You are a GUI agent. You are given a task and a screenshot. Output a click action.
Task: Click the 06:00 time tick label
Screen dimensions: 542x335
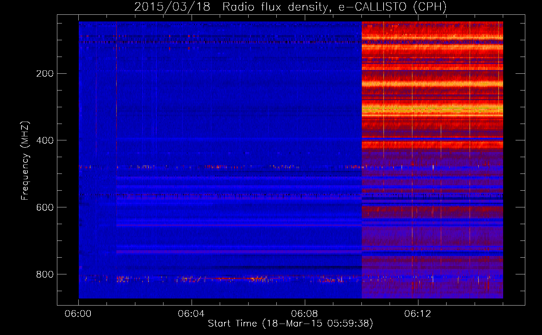click(78, 314)
